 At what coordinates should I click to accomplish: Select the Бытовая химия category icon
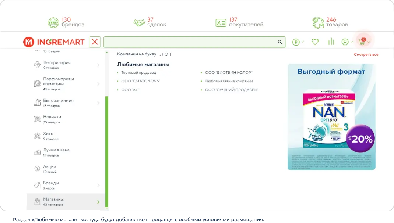pyautogui.click(x=37, y=102)
